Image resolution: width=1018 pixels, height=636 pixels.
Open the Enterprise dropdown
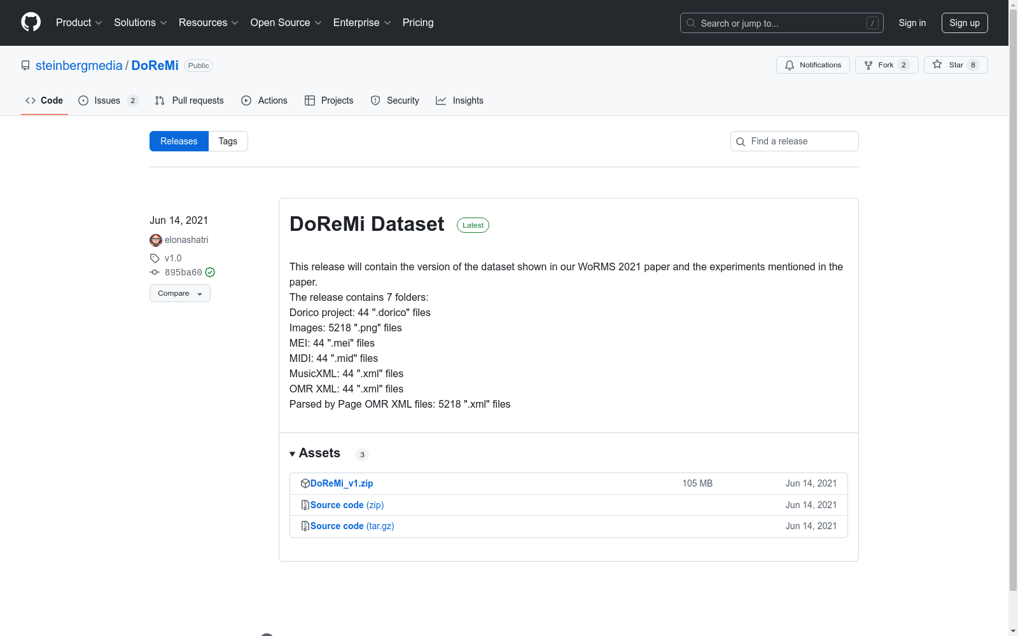(362, 22)
